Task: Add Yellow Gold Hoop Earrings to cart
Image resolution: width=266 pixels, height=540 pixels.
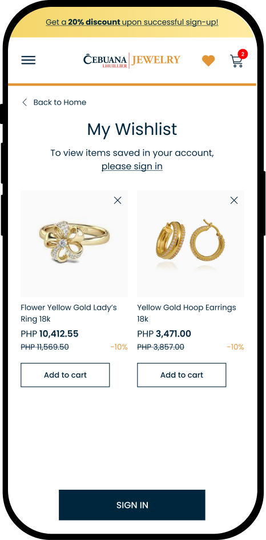Action: pyautogui.click(x=182, y=375)
